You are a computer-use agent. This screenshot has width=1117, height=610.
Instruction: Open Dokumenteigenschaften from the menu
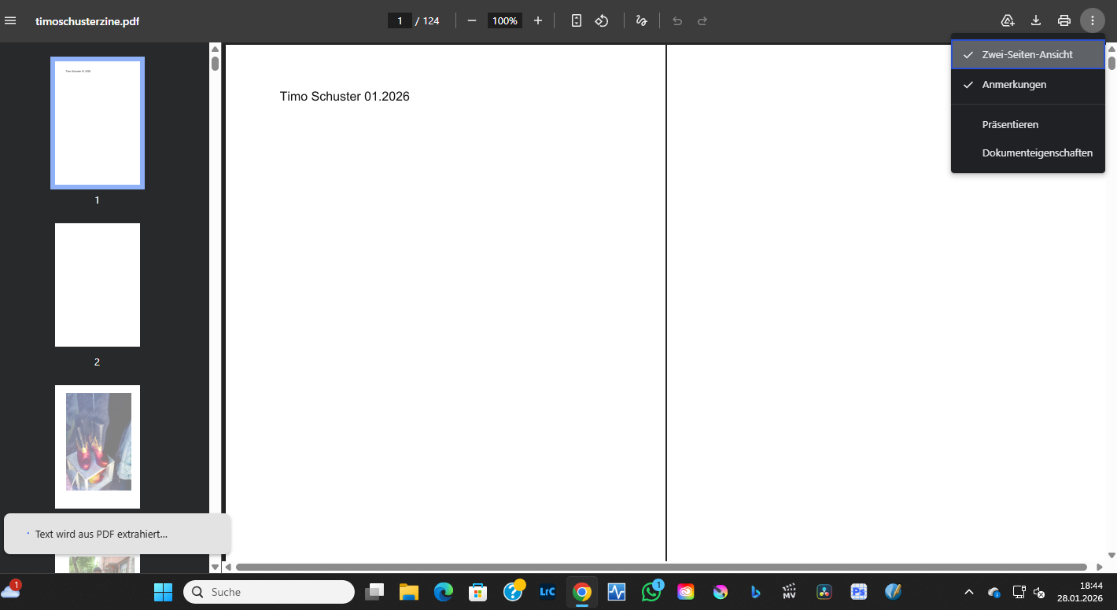point(1037,153)
